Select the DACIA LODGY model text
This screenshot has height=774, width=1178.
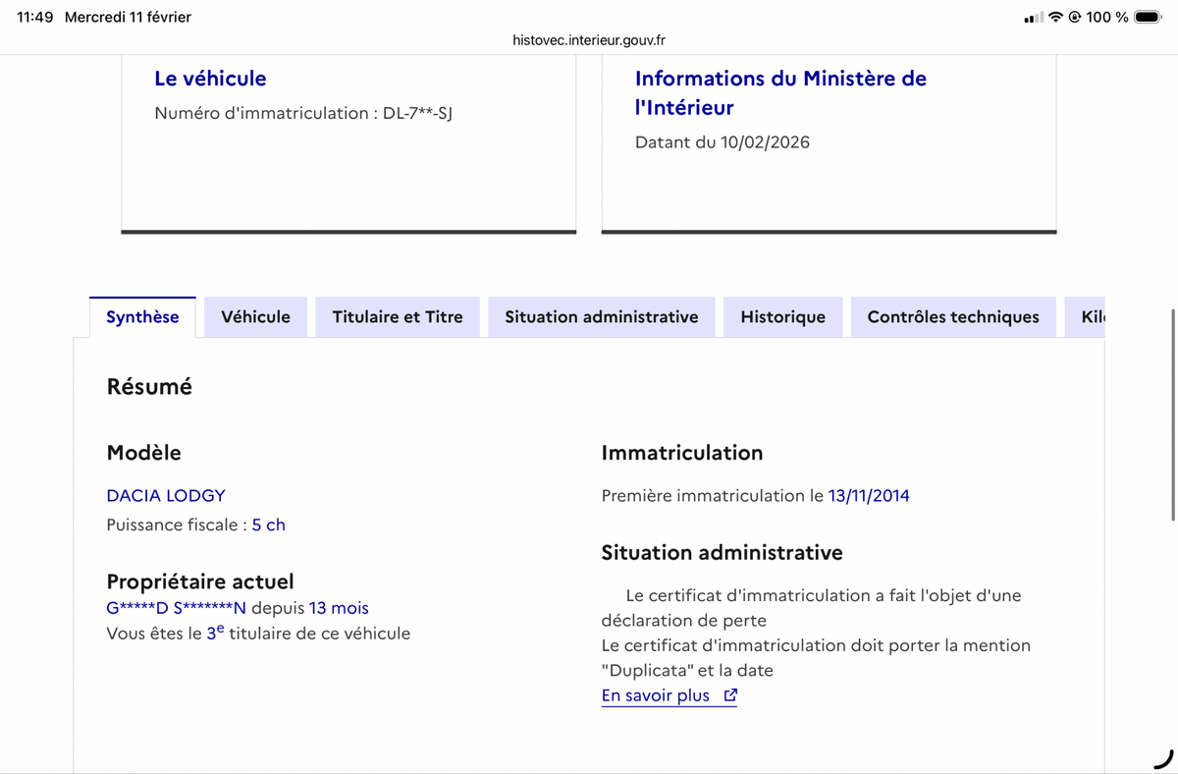[x=166, y=496]
